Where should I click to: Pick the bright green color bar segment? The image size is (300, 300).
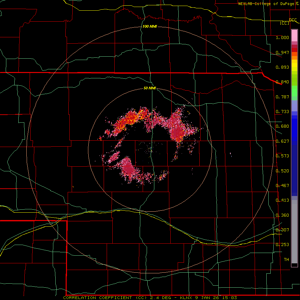coord(294,91)
